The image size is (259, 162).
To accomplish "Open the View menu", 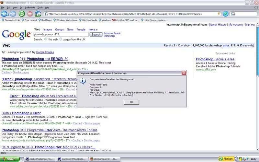I will [15, 7].
